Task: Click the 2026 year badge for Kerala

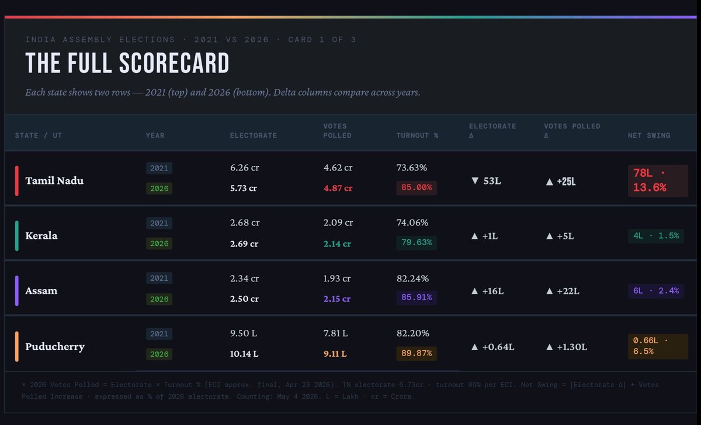Action: [159, 243]
